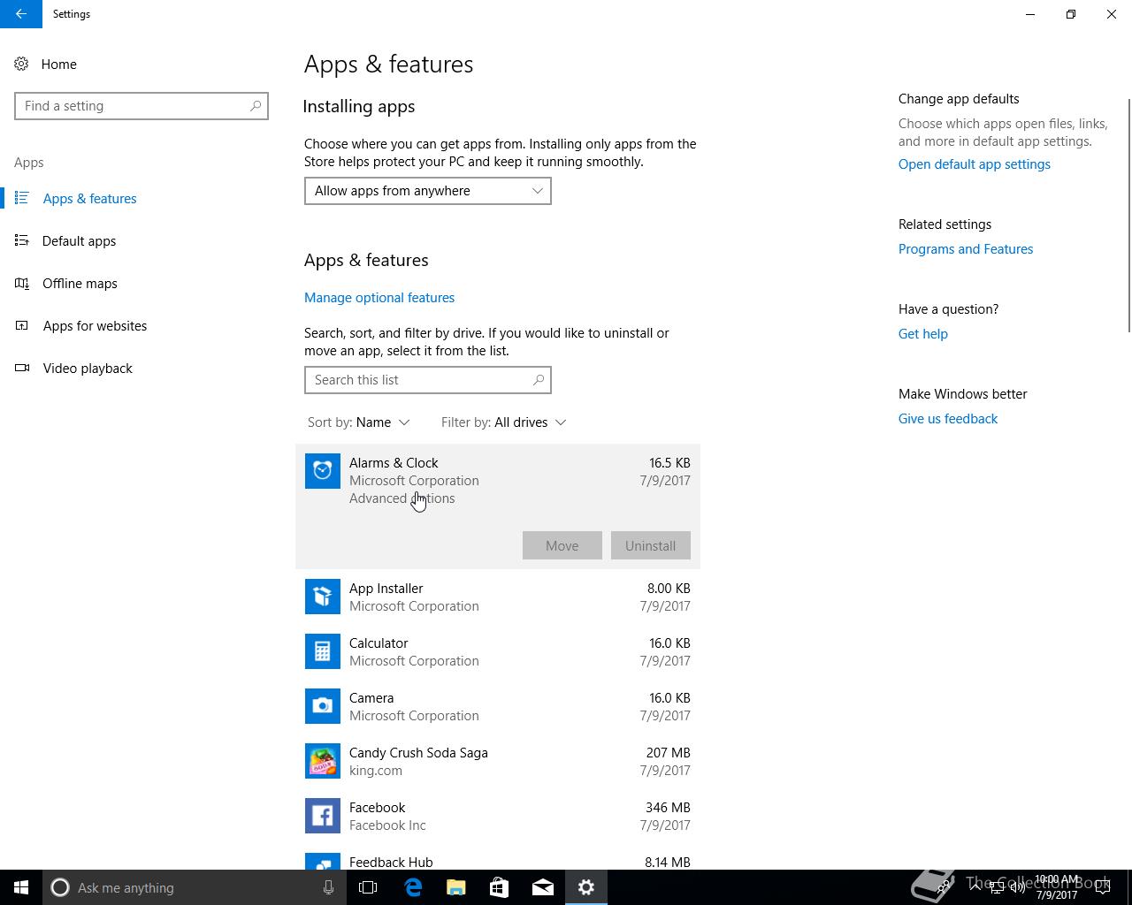Open Home via the gear icon
The image size is (1132, 905).
21,64
